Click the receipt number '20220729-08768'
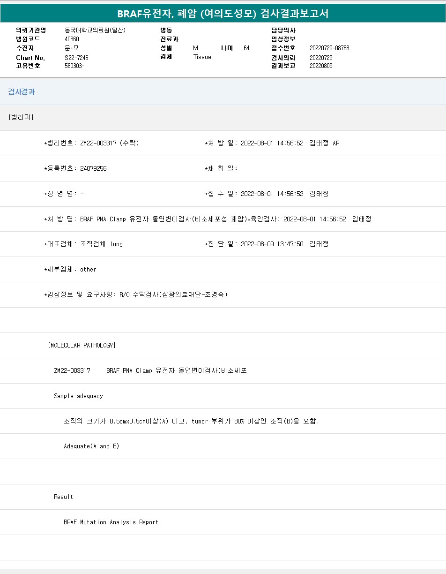This screenshot has height=574, width=446. point(329,48)
